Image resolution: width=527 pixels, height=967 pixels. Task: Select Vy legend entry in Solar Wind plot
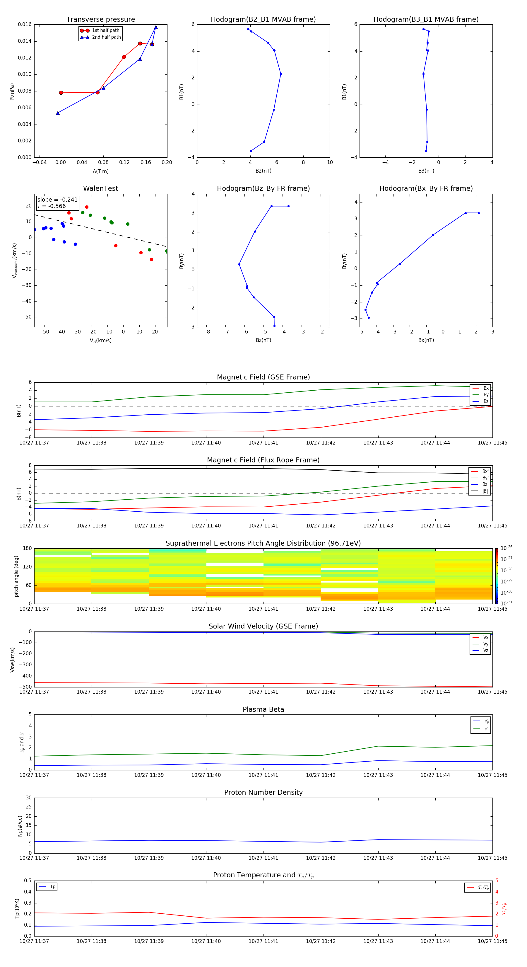click(x=480, y=644)
